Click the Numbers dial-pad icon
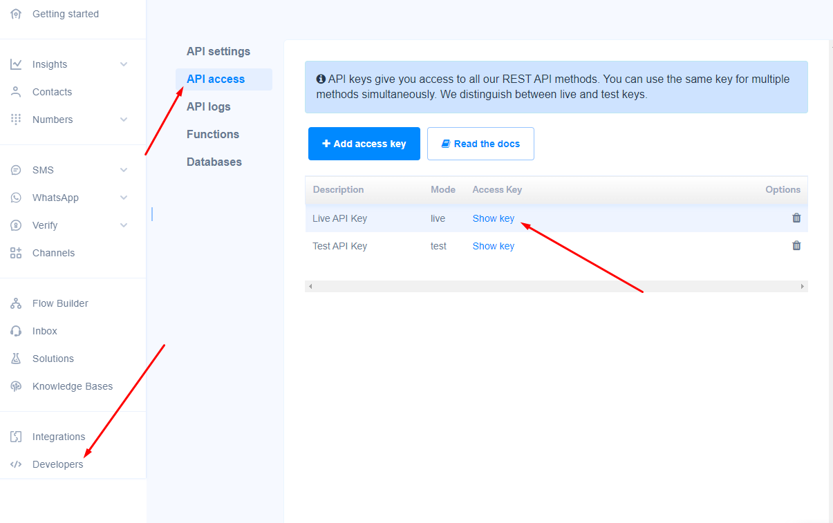Image resolution: width=833 pixels, height=523 pixels. [x=16, y=120]
